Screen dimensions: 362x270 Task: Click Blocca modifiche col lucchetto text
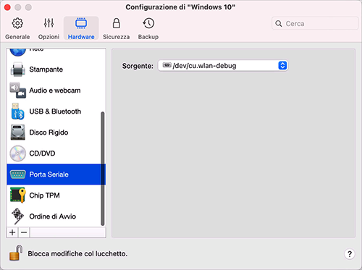coord(77,254)
